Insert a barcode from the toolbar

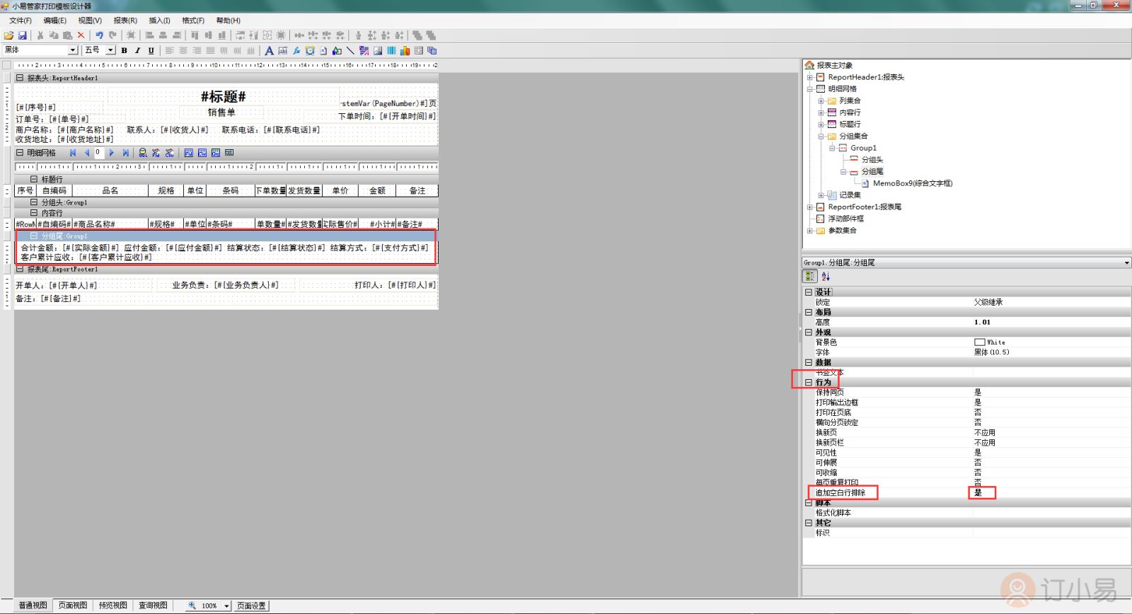tap(391, 50)
